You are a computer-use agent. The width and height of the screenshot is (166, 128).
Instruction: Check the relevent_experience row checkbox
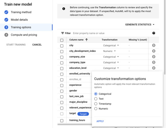tap(62, 108)
